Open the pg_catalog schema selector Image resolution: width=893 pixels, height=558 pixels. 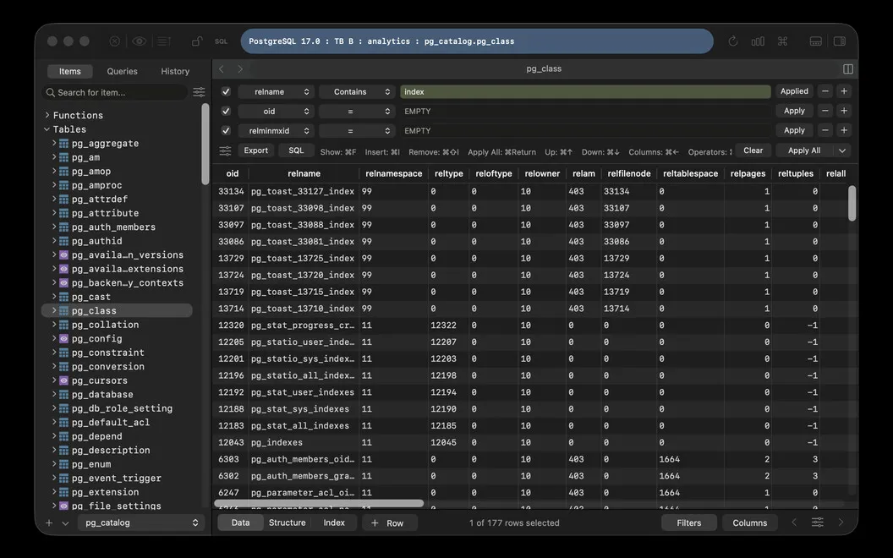pyautogui.click(x=140, y=522)
